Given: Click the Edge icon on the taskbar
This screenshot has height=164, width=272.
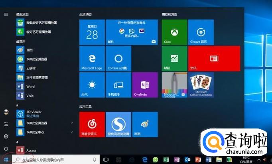Looking at the screenshot, I should tap(145, 160).
